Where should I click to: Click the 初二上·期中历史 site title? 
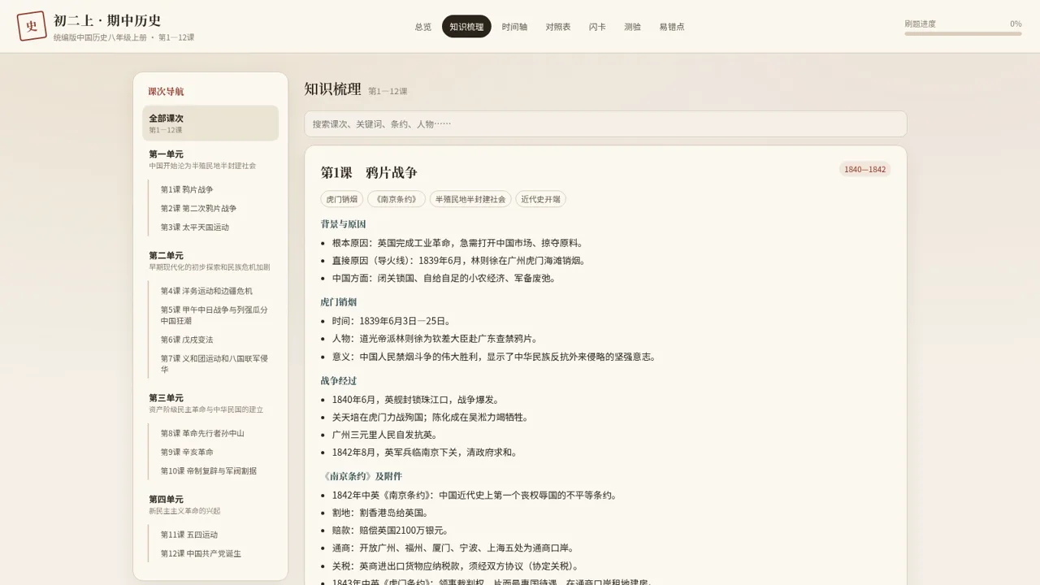tap(107, 20)
